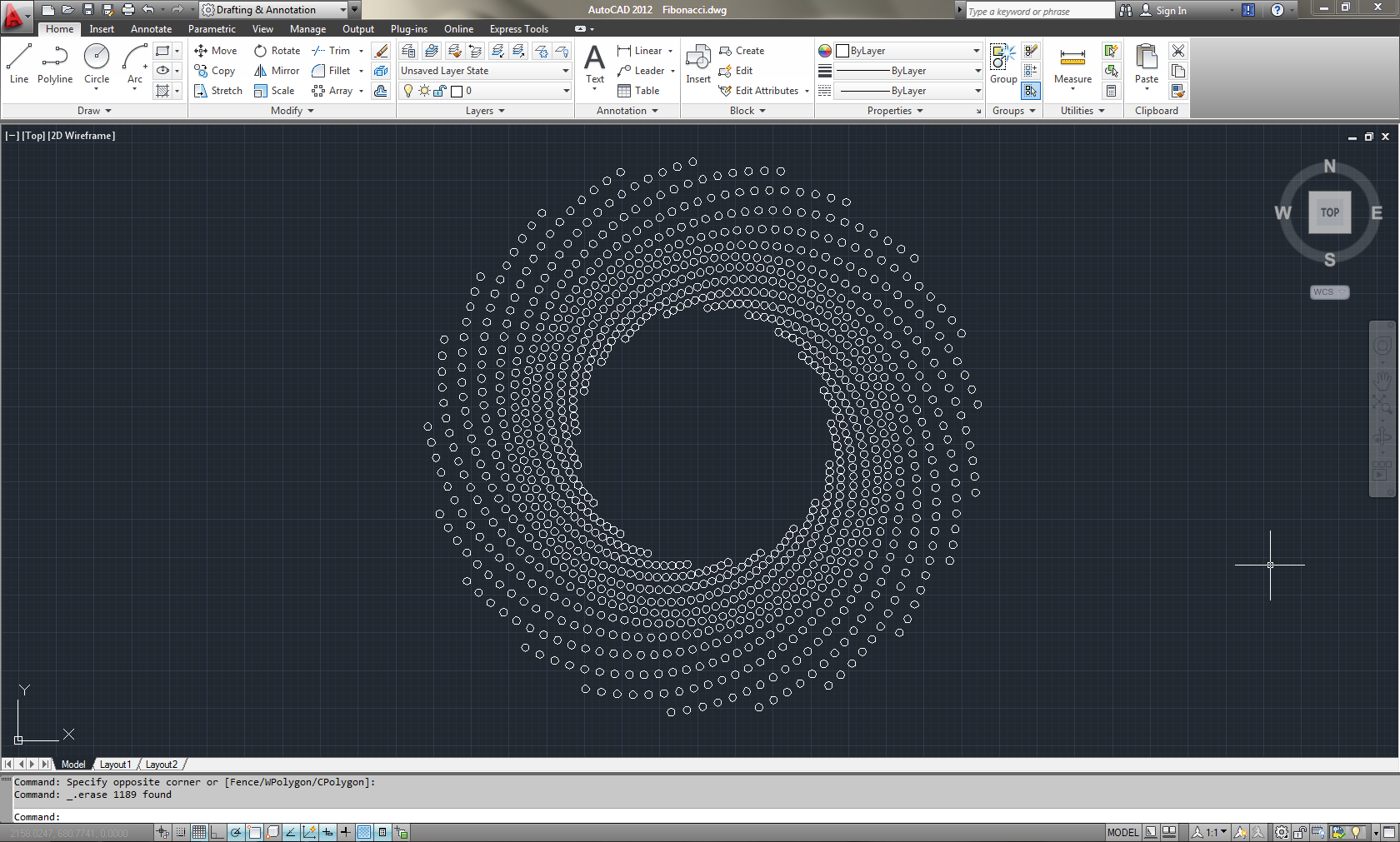This screenshot has width=1400, height=842.
Task: Toggle Grid Display in the status bar
Action: point(198,832)
